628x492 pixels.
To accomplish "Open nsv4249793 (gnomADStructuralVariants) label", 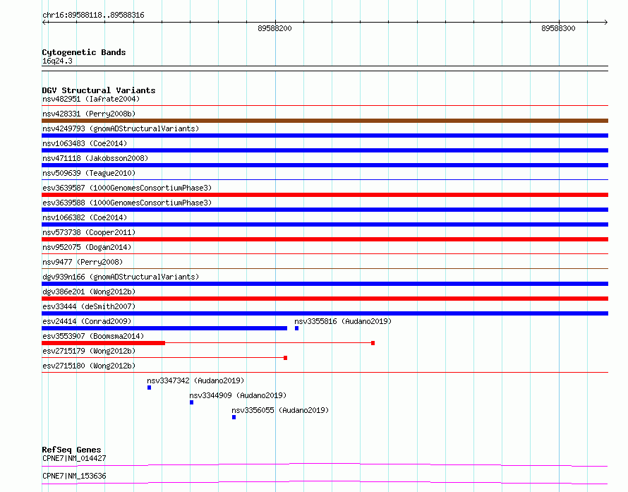I will 121,128.
